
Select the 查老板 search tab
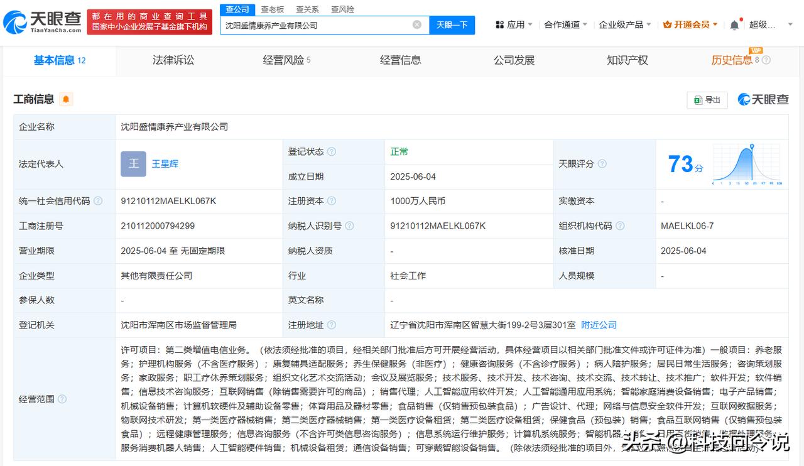(273, 9)
